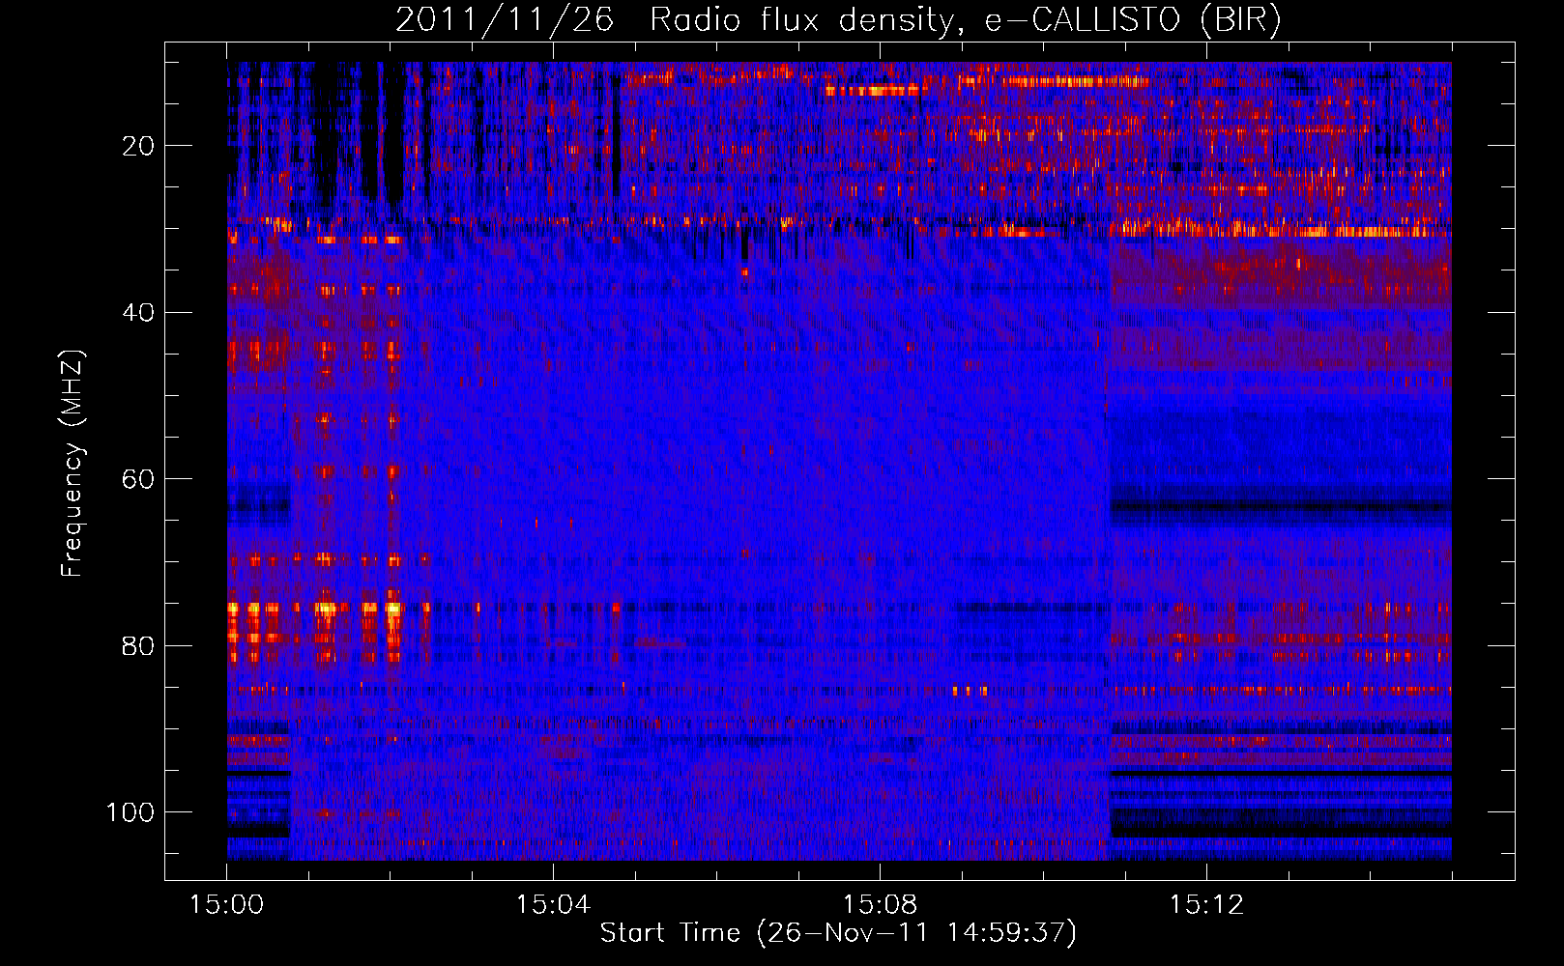
Task: Click the '20' frequency tick label
Action: [x=138, y=146]
